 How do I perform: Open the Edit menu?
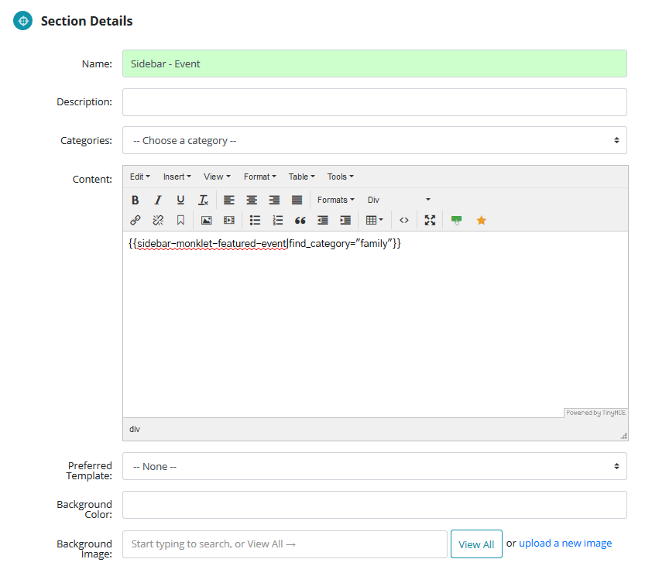(x=139, y=177)
